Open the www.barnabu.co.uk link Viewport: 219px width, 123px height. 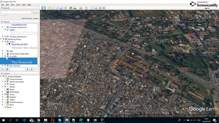coord(19,25)
